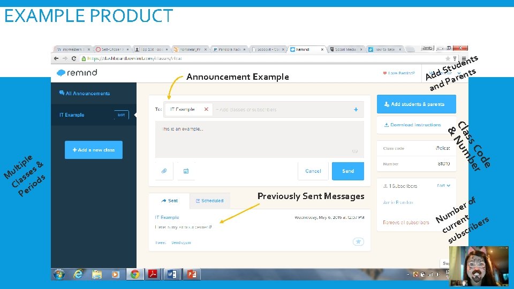Click the Tweet link

click(160, 242)
